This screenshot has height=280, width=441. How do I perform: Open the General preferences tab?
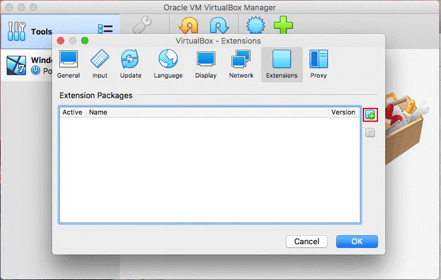pyautogui.click(x=68, y=64)
